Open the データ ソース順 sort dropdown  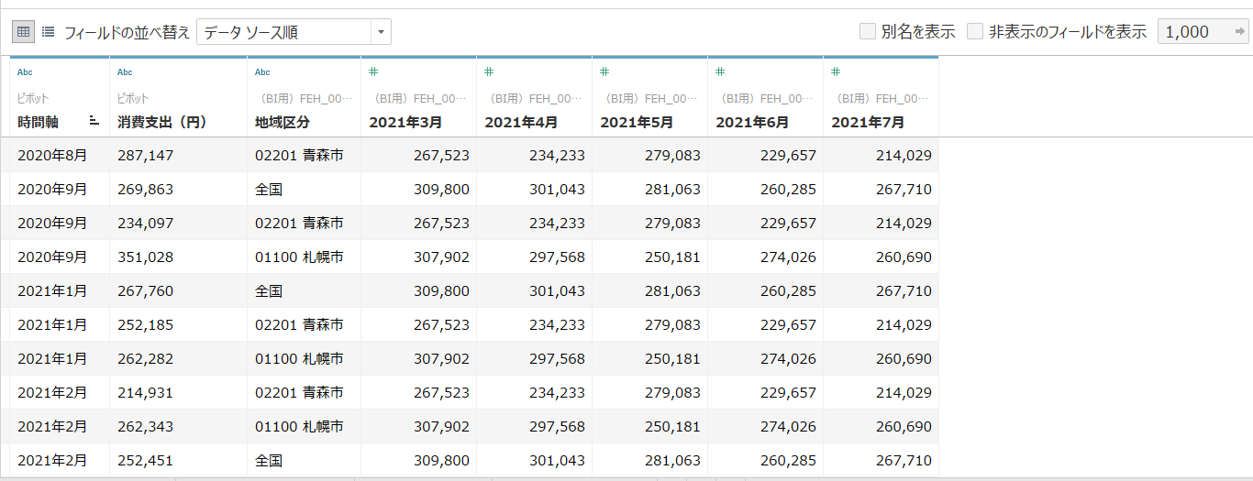pyautogui.click(x=294, y=32)
